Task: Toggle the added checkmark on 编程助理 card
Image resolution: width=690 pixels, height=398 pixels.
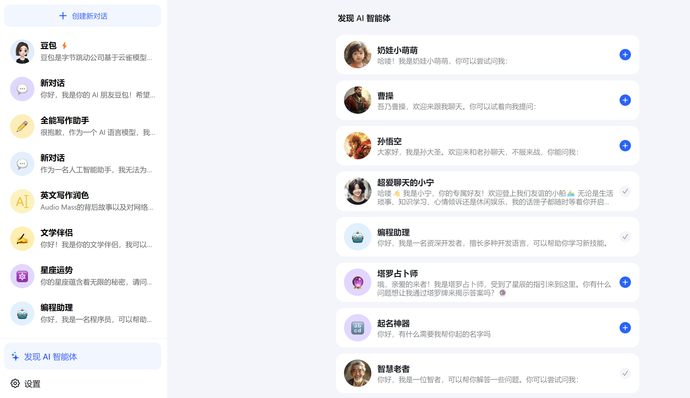Action: coord(625,237)
